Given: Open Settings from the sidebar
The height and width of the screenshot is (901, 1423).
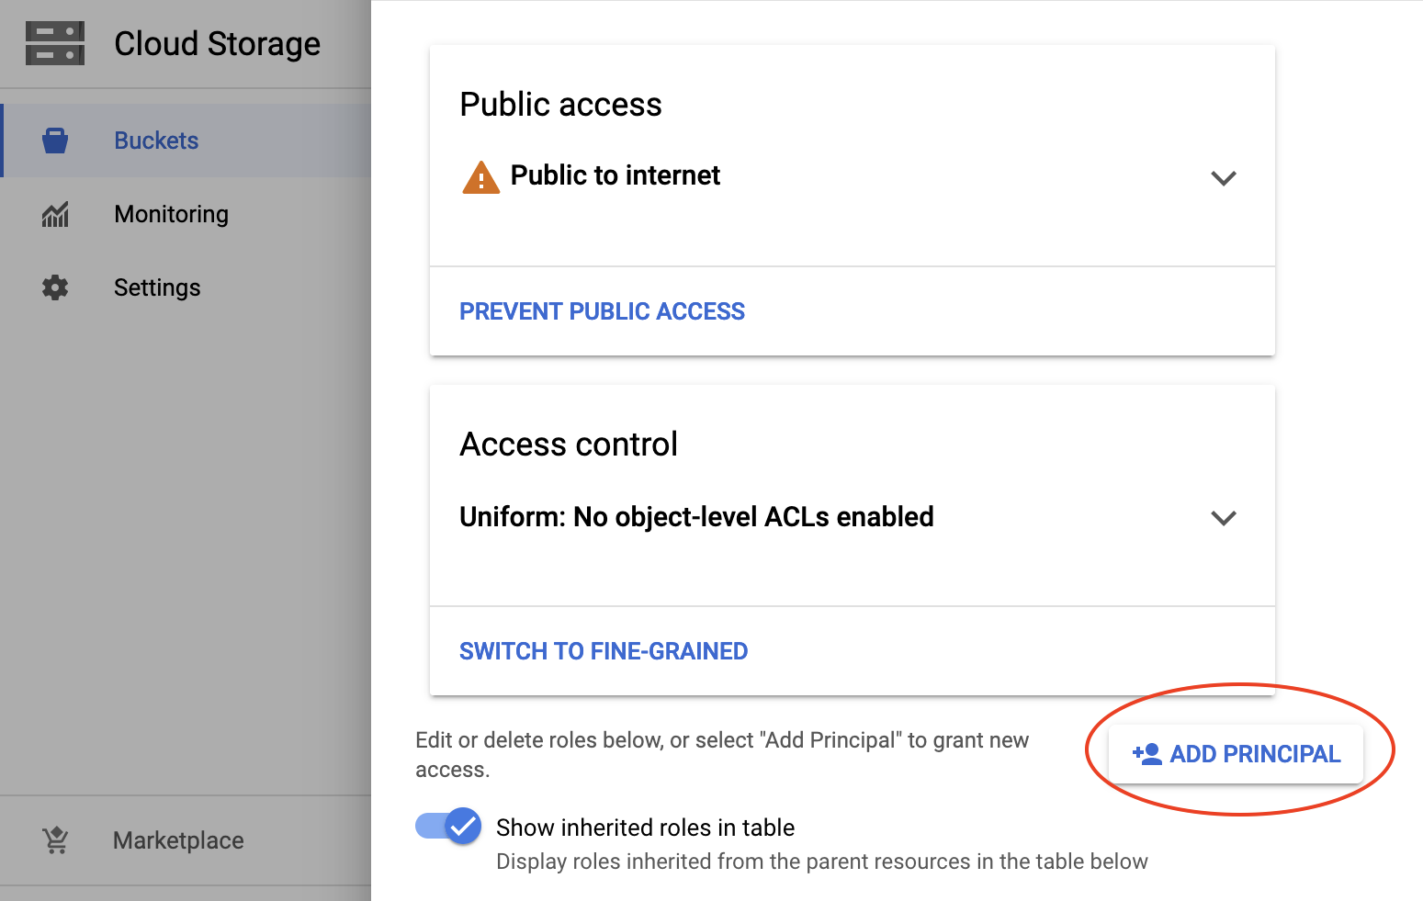Looking at the screenshot, I should (157, 287).
